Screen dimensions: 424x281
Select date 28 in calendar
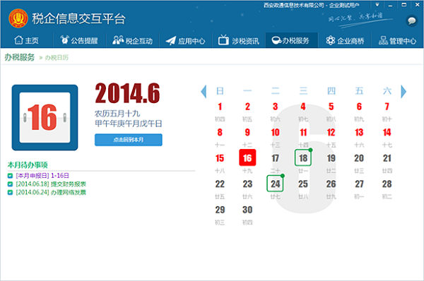click(387, 184)
